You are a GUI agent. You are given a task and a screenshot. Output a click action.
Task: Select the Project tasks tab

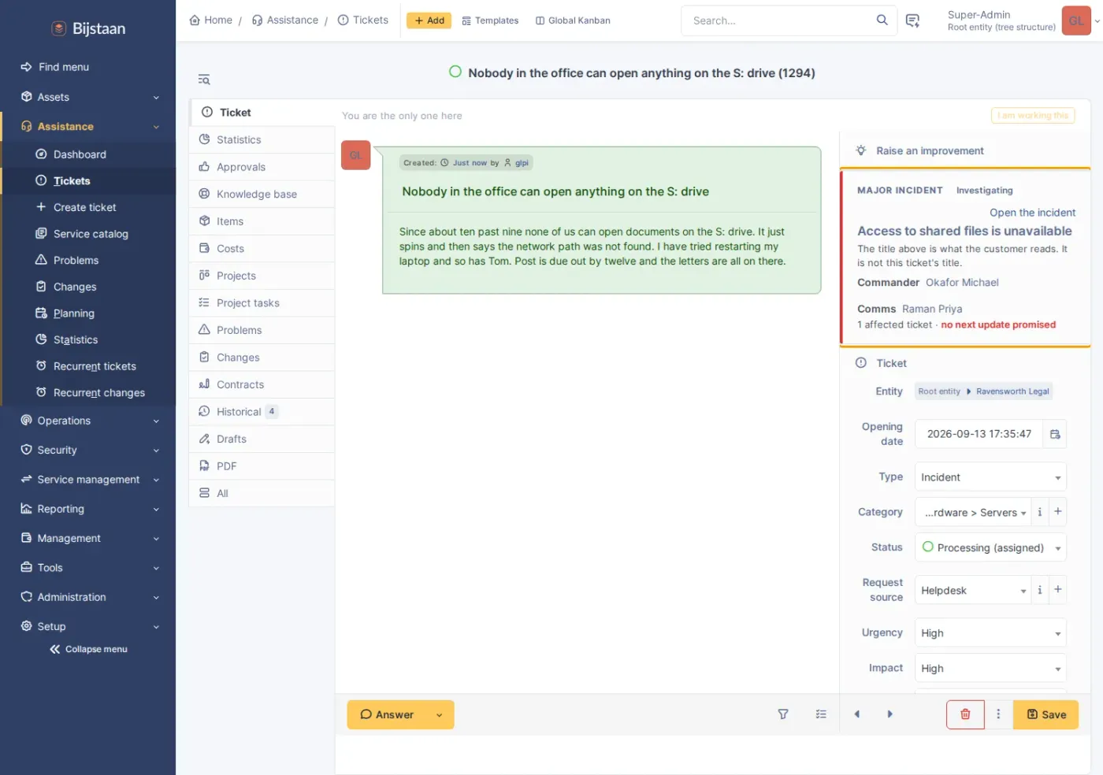click(x=262, y=302)
